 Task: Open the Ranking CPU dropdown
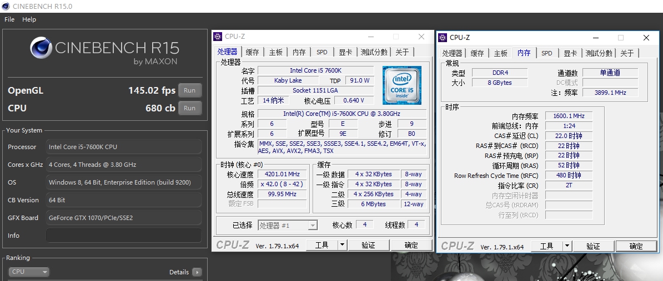click(x=29, y=272)
